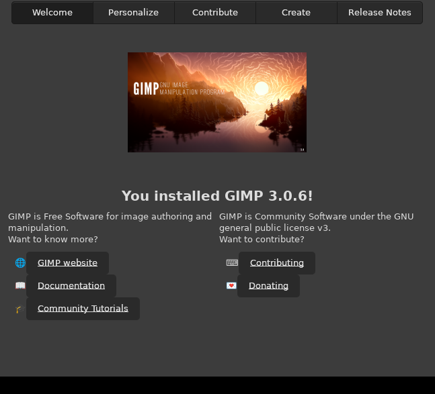Open the Contribute tab

(x=215, y=13)
